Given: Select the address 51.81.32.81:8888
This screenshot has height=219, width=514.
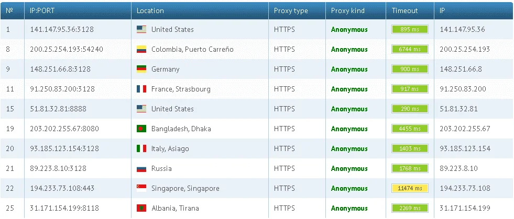Looking at the screenshot, I should 58,109.
